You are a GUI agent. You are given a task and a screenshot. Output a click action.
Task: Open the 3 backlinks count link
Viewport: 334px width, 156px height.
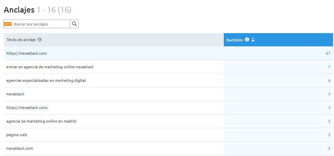pyautogui.click(x=329, y=108)
